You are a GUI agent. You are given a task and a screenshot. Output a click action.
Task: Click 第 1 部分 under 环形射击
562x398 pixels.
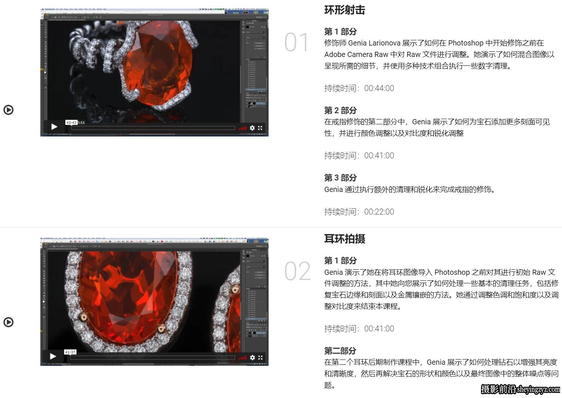coord(340,32)
